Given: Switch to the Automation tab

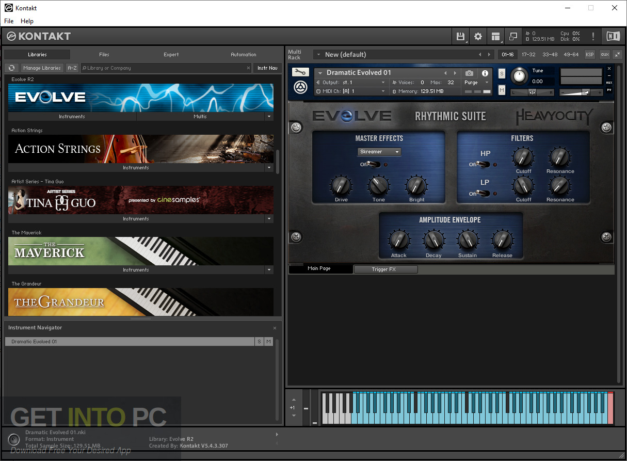Looking at the screenshot, I should pos(244,55).
